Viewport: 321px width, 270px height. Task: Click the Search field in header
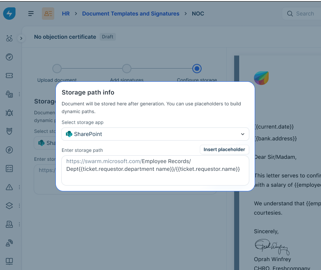coord(301,14)
